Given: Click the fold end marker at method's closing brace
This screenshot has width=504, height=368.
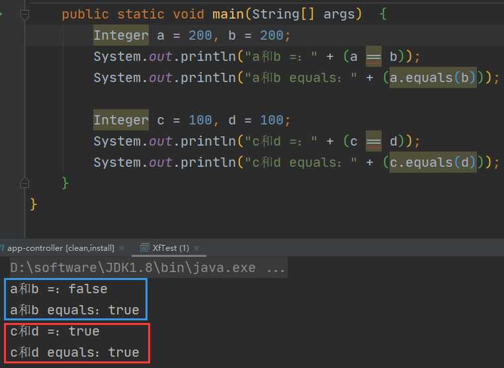Looking at the screenshot, I should pyautogui.click(x=24, y=182).
